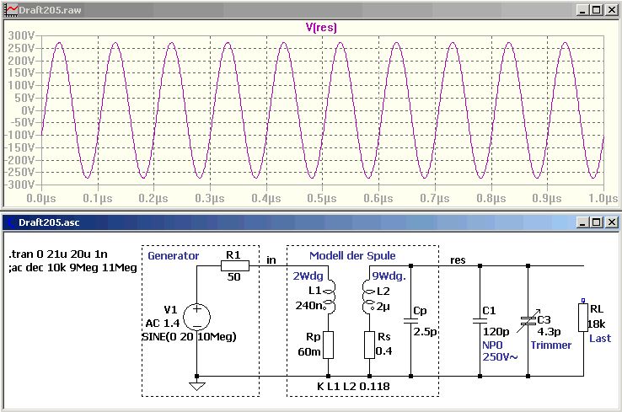Click the 150V vertical axis label
Viewport: 622px width, 412px height.
tap(21, 73)
